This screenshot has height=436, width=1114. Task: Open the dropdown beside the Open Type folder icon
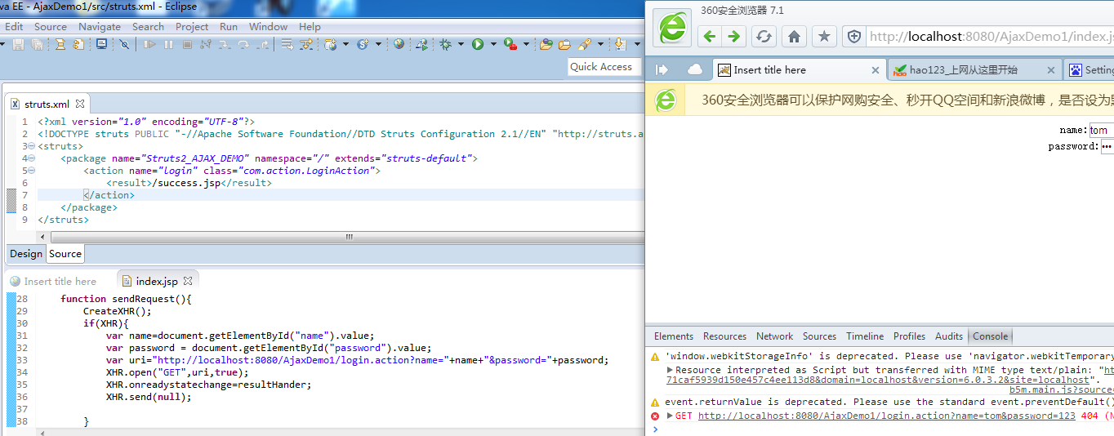pos(600,44)
